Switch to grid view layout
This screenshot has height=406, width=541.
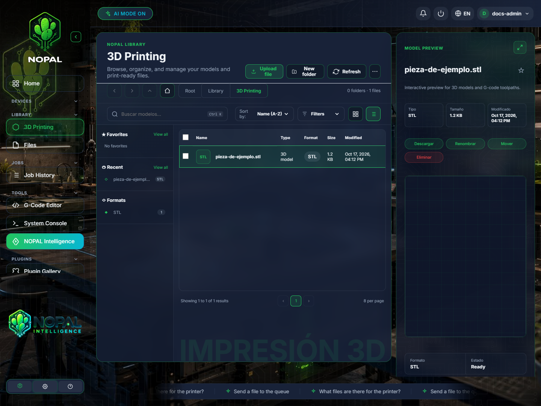[355, 114]
